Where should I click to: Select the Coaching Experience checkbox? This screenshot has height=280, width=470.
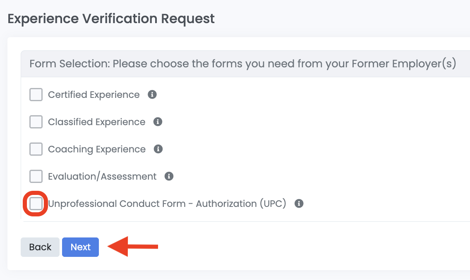[x=36, y=149]
